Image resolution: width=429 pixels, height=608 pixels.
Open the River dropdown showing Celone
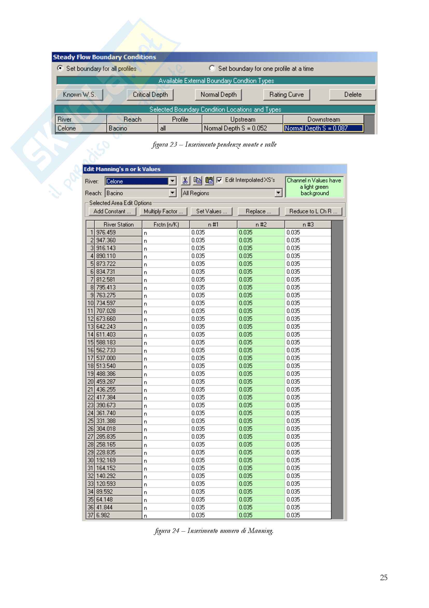point(172,181)
